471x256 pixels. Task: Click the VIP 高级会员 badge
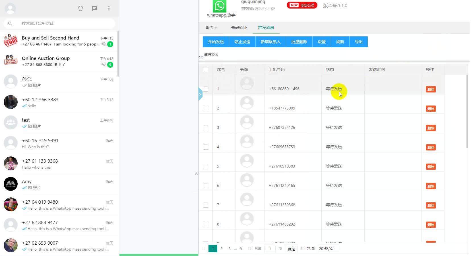click(x=302, y=5)
